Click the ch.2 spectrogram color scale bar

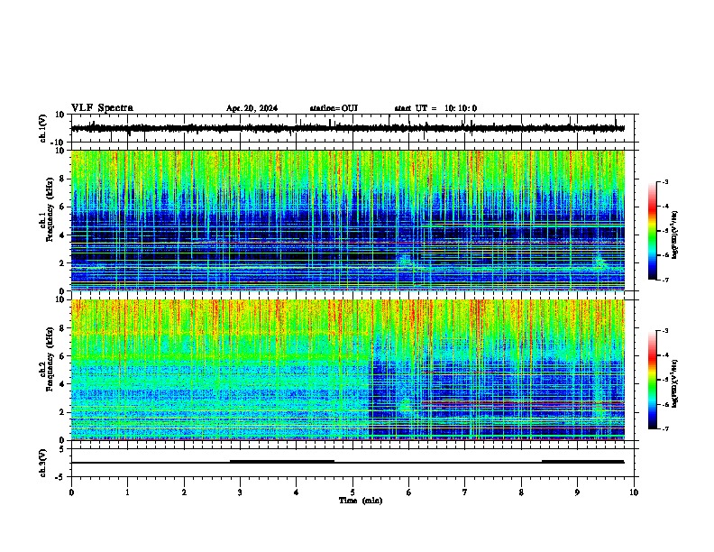pyautogui.click(x=653, y=380)
